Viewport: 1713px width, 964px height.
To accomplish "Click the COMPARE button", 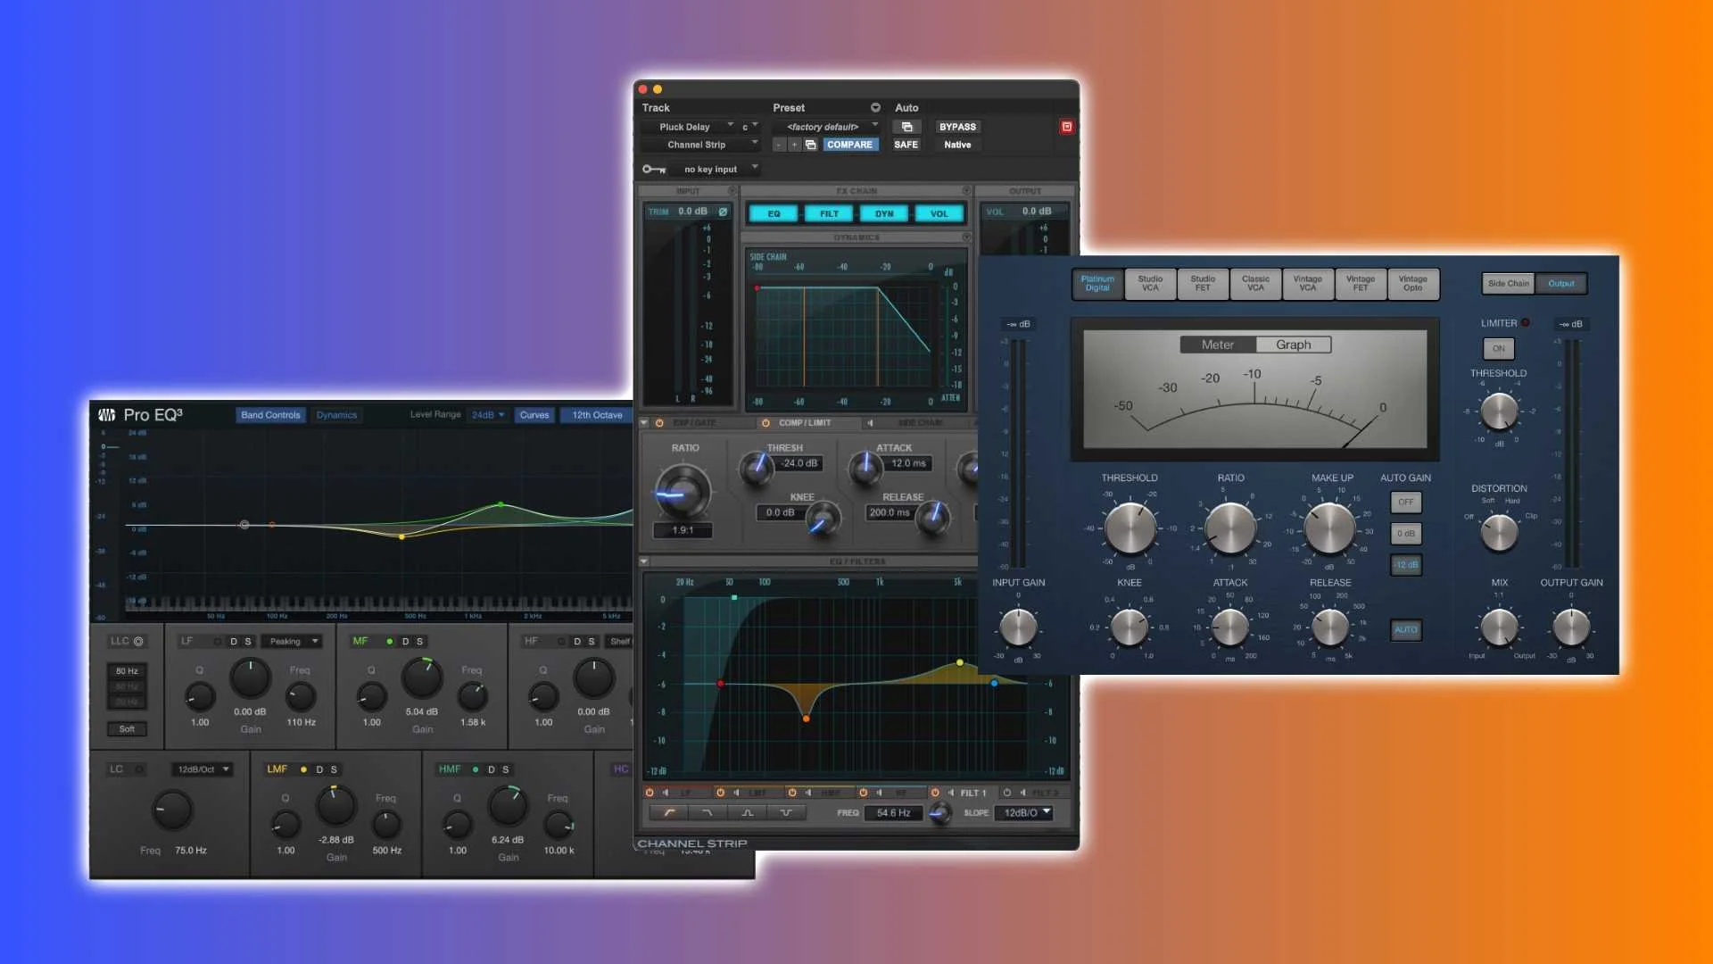I will (x=849, y=145).
